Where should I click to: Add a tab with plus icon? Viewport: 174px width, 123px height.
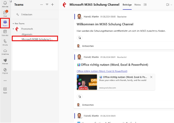click(145, 5)
